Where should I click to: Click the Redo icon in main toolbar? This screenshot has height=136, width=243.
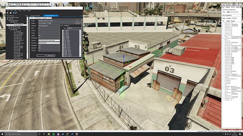[x=33, y=5]
